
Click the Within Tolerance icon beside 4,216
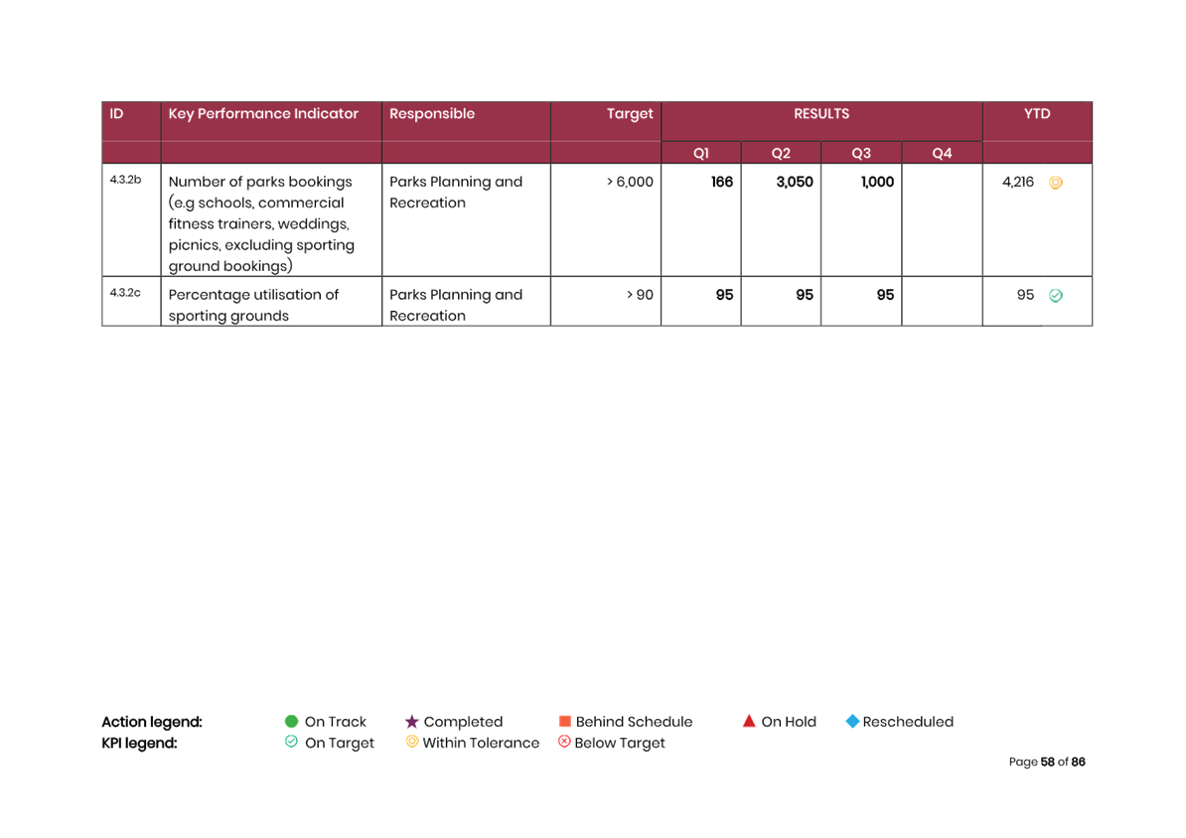coord(1056,183)
